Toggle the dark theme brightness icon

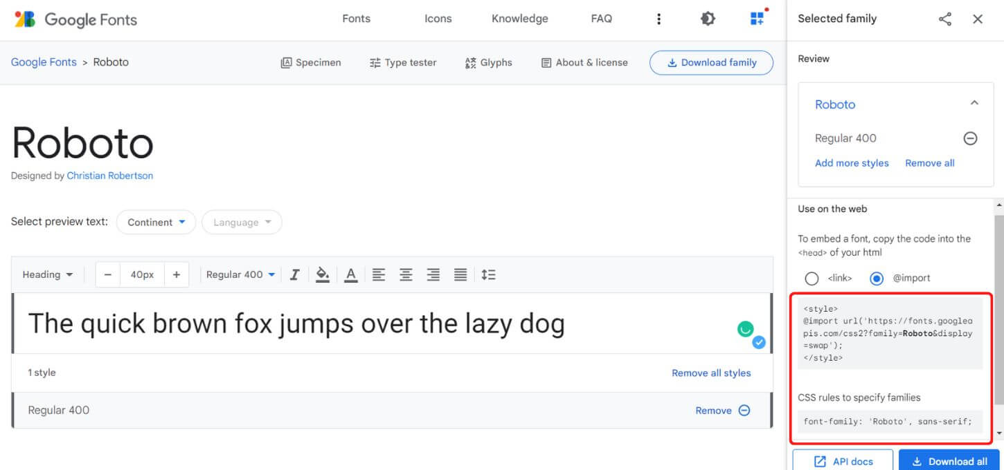pos(708,19)
